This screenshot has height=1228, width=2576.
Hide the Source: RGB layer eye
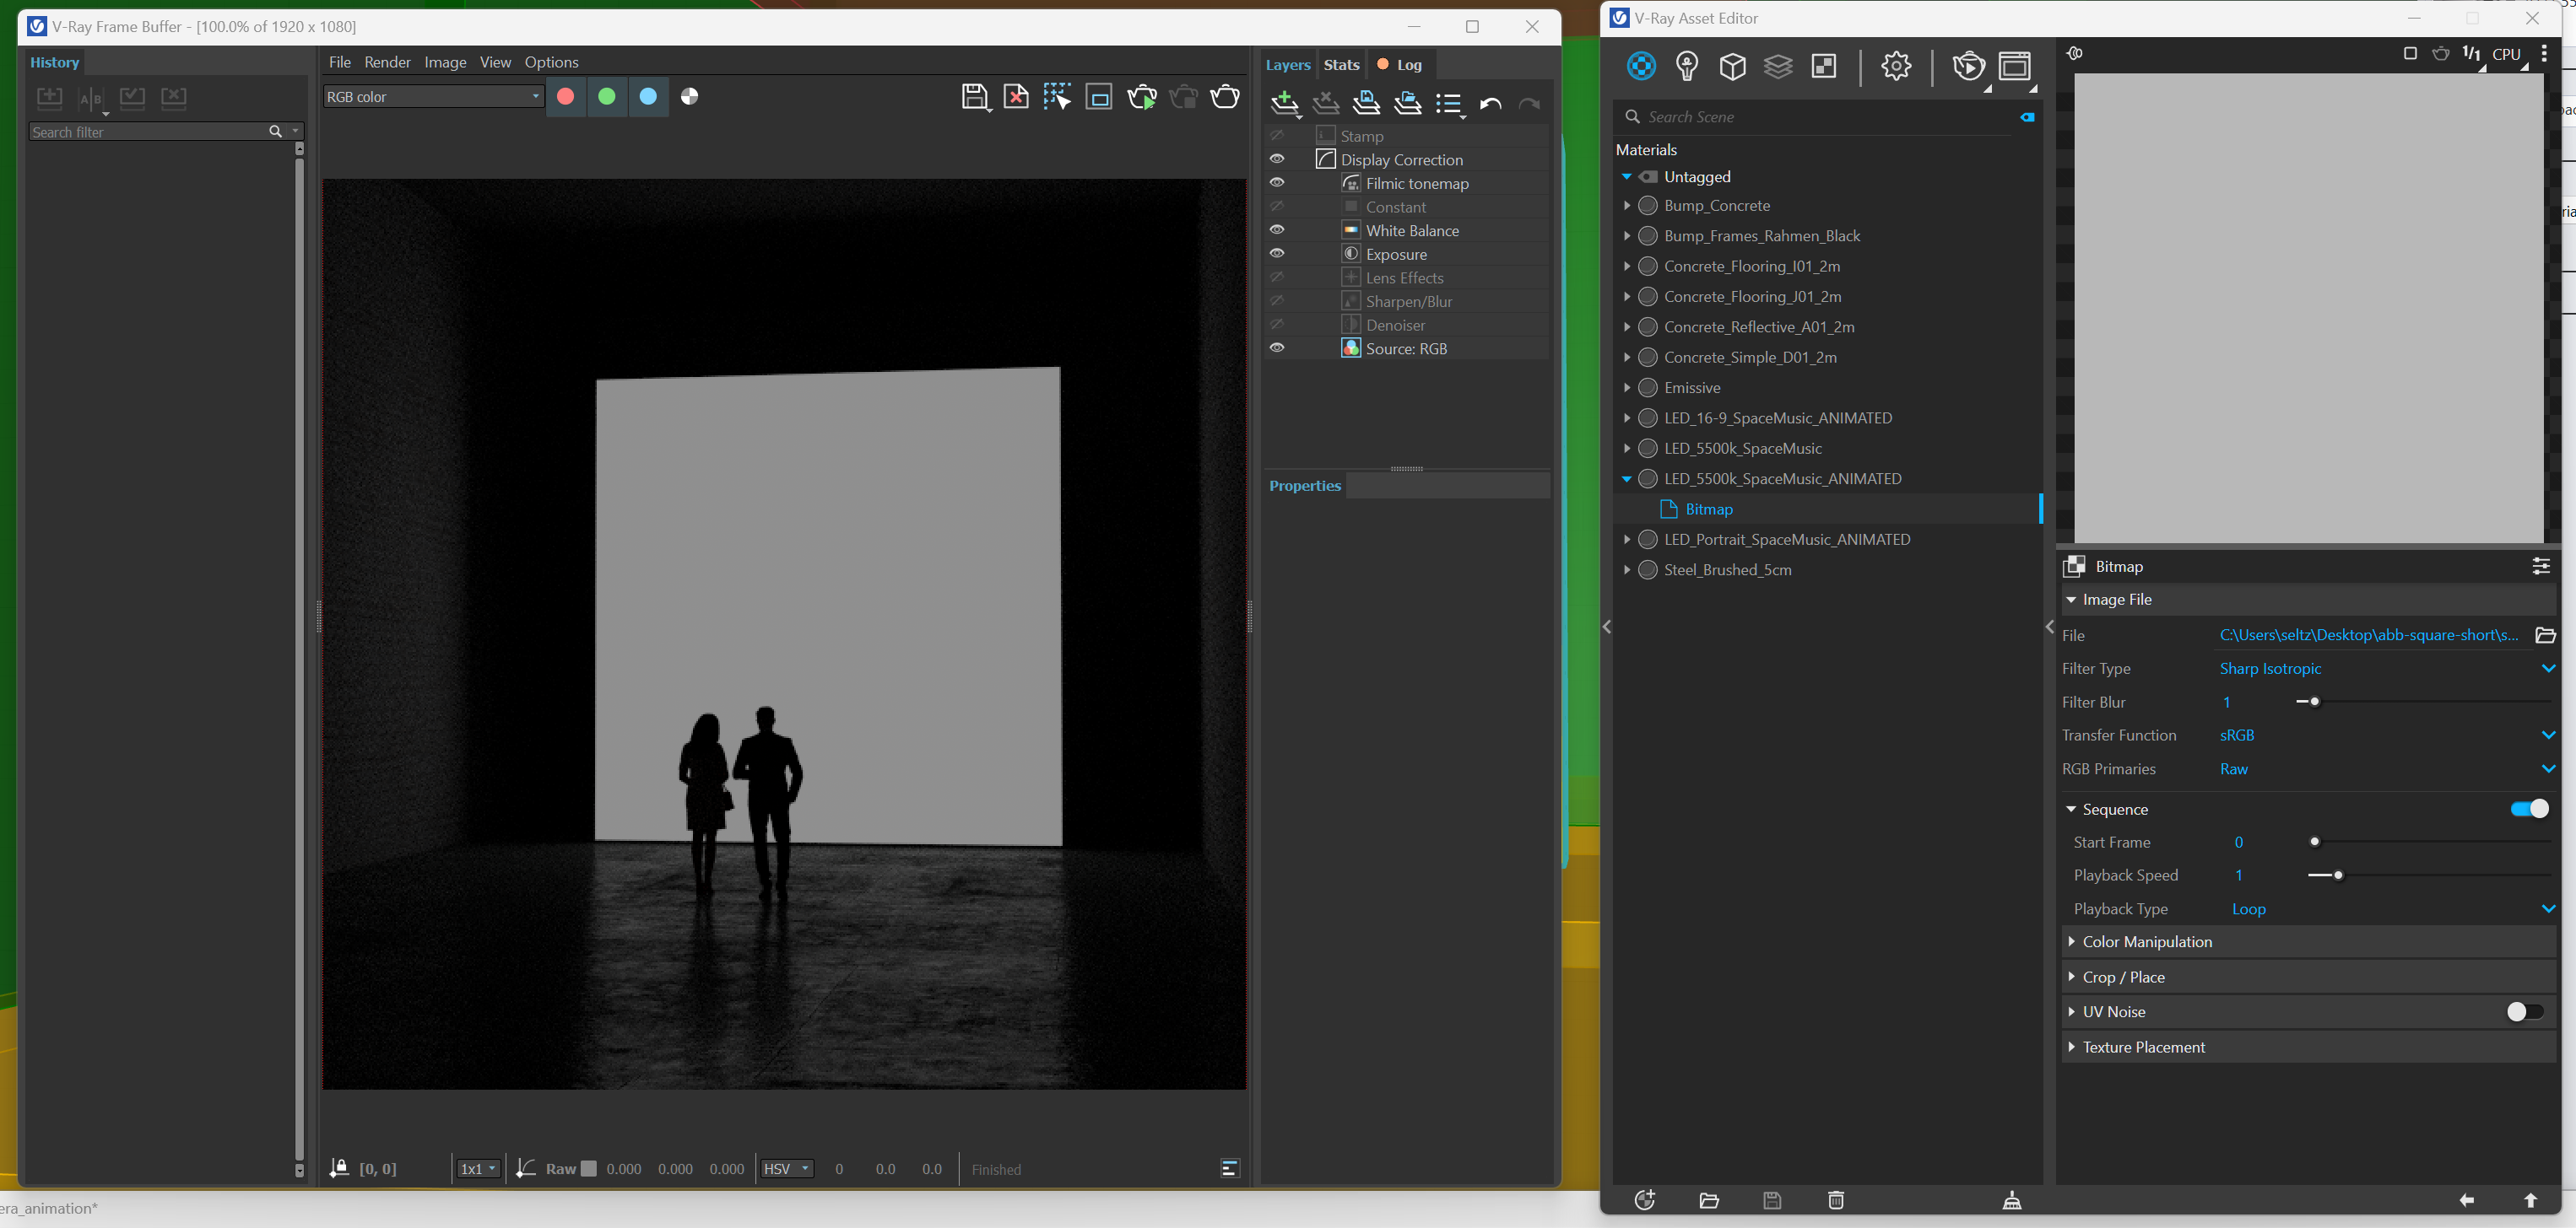1277,347
